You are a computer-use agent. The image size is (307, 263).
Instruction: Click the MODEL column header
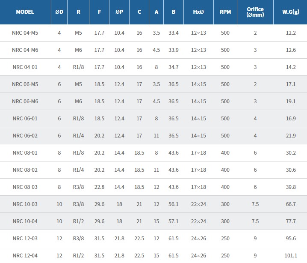[25, 12]
